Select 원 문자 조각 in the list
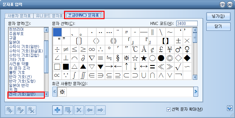The image size is (235, 118). click(19, 68)
